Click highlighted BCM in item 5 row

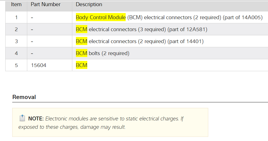(x=81, y=65)
